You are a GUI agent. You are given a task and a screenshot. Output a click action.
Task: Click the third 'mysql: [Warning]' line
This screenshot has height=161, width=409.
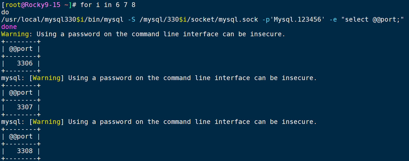pyautogui.click(x=159, y=122)
